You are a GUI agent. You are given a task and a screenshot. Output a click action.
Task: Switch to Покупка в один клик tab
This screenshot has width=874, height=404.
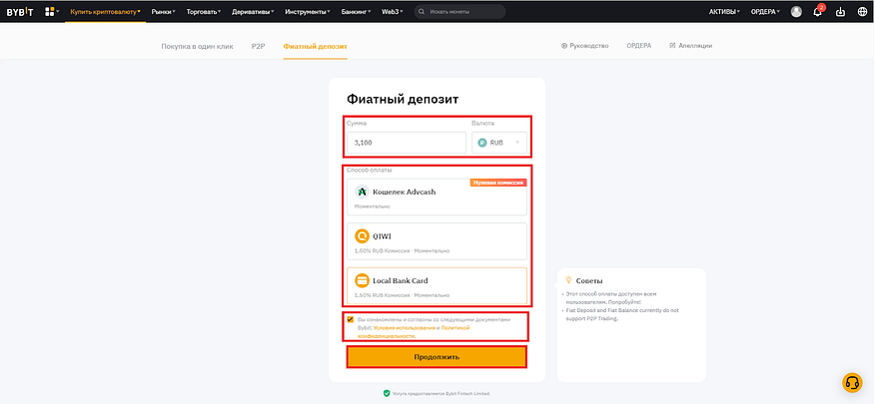coord(198,46)
